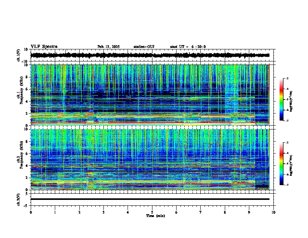The height and width of the screenshot is (238, 308).
Task: Click the ch.2 color scale log(PSD) units label
Action: (x=291, y=165)
